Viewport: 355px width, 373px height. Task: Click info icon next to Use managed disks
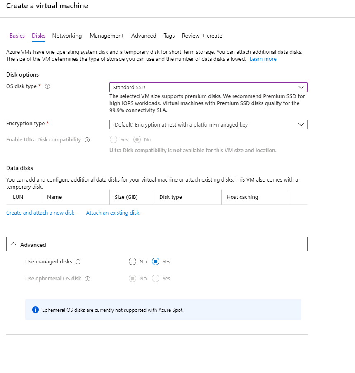(78, 262)
